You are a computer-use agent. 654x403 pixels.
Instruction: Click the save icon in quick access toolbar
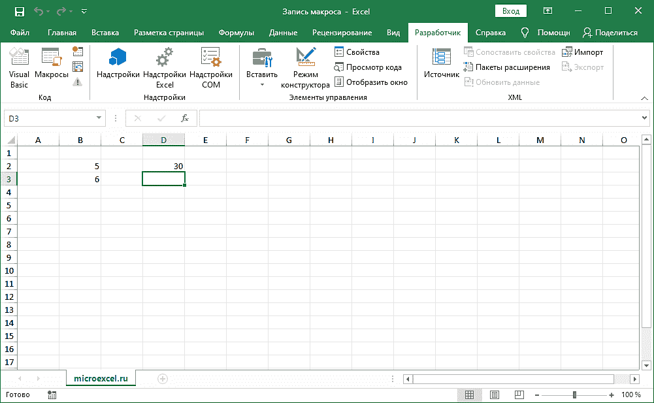tap(19, 11)
